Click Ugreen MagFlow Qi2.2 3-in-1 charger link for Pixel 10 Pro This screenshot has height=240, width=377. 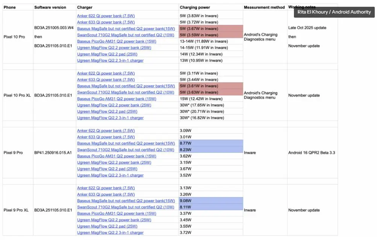[x=110, y=60]
